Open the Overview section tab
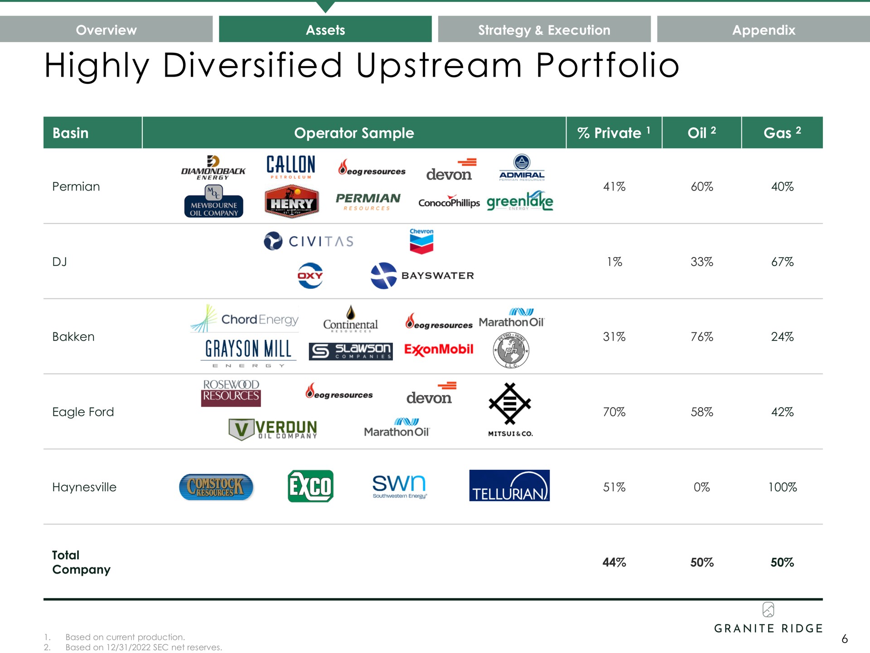Image resolution: width=870 pixels, height=653 pixels. click(106, 29)
